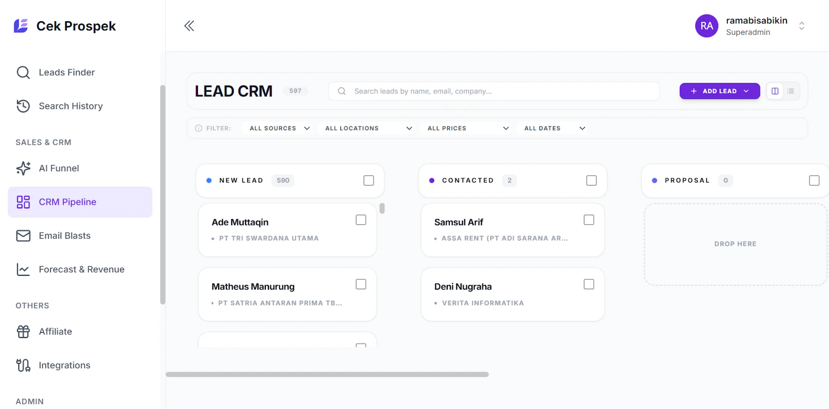Switch to list view icon
Screen dimensions: 829x409
tap(791, 91)
